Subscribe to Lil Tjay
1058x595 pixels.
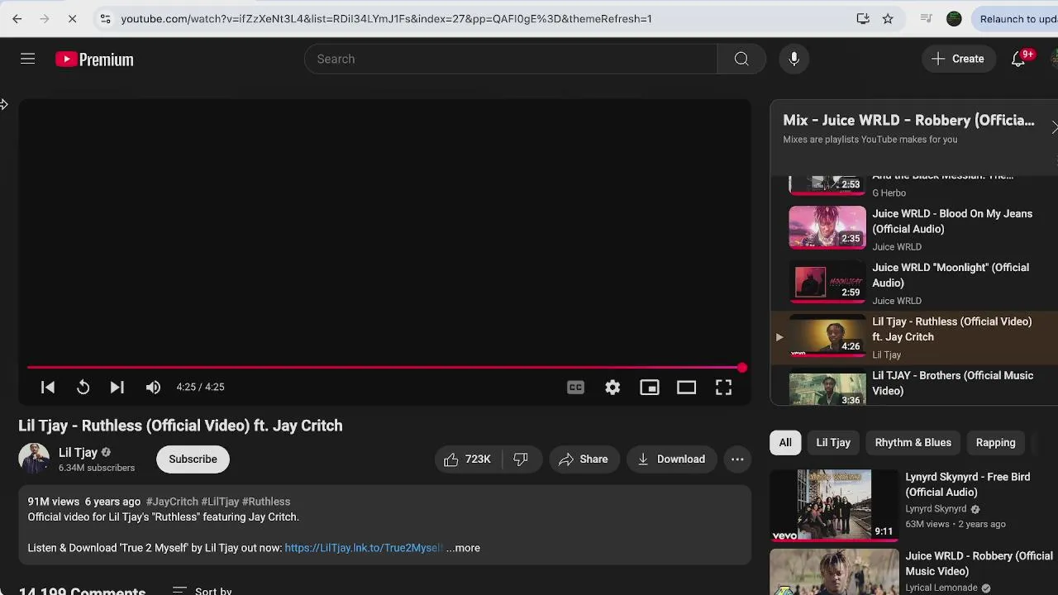pos(193,459)
